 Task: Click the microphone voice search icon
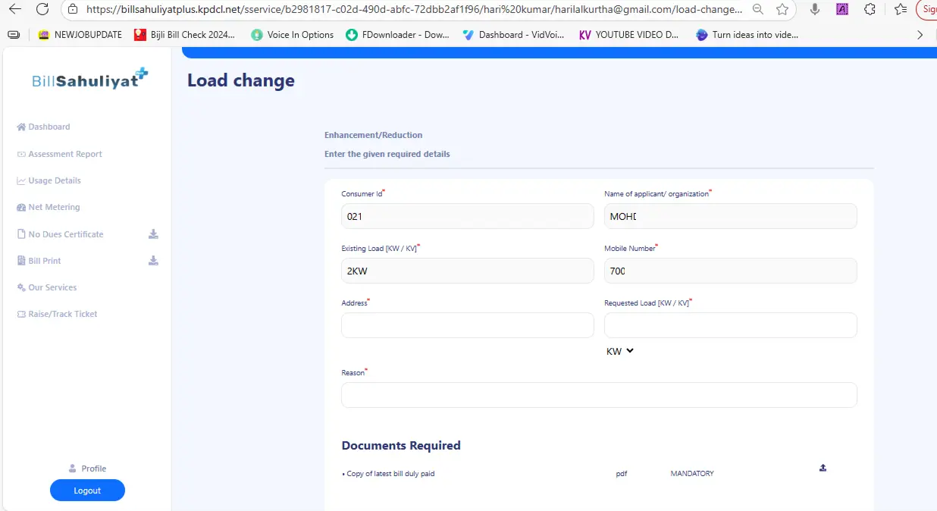pos(815,9)
